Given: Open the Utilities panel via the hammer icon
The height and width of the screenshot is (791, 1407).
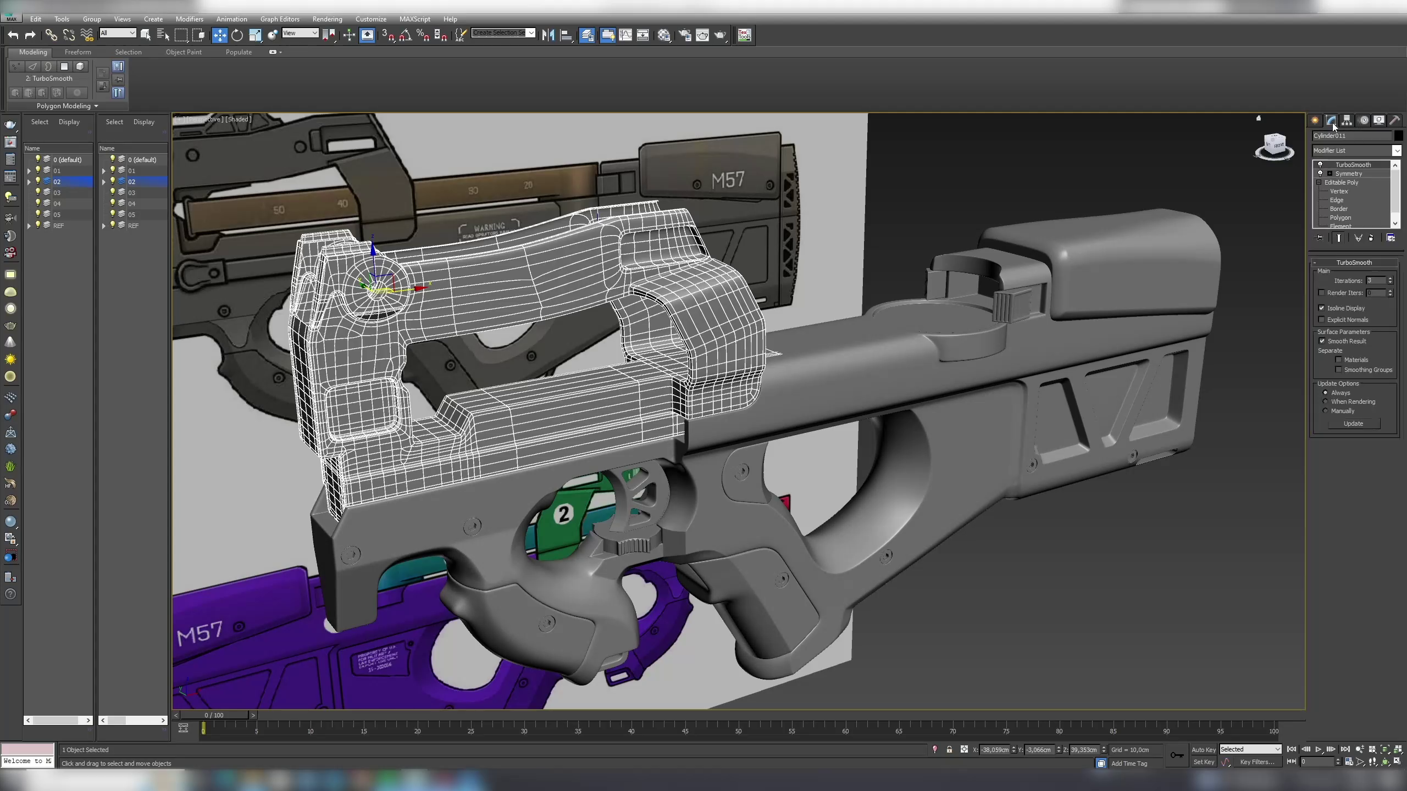Looking at the screenshot, I should (x=1395, y=120).
